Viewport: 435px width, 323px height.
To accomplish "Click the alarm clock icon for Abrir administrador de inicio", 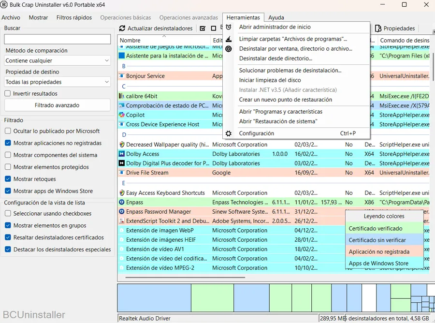I will tap(228, 28).
